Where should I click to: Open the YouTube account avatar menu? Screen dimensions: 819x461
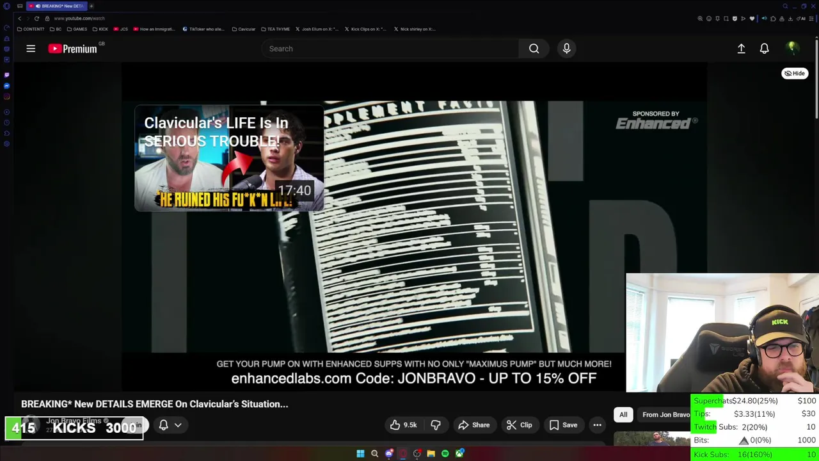[x=791, y=48]
